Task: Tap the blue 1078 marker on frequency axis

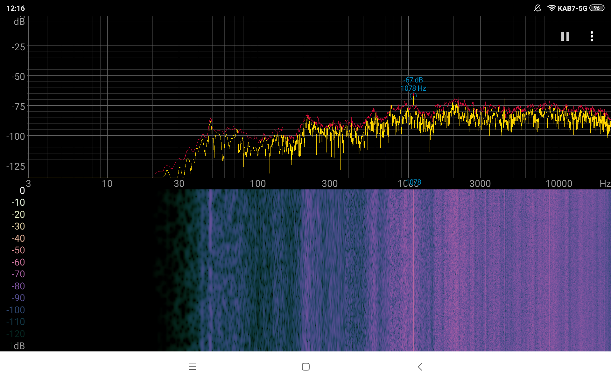Action: (x=414, y=182)
